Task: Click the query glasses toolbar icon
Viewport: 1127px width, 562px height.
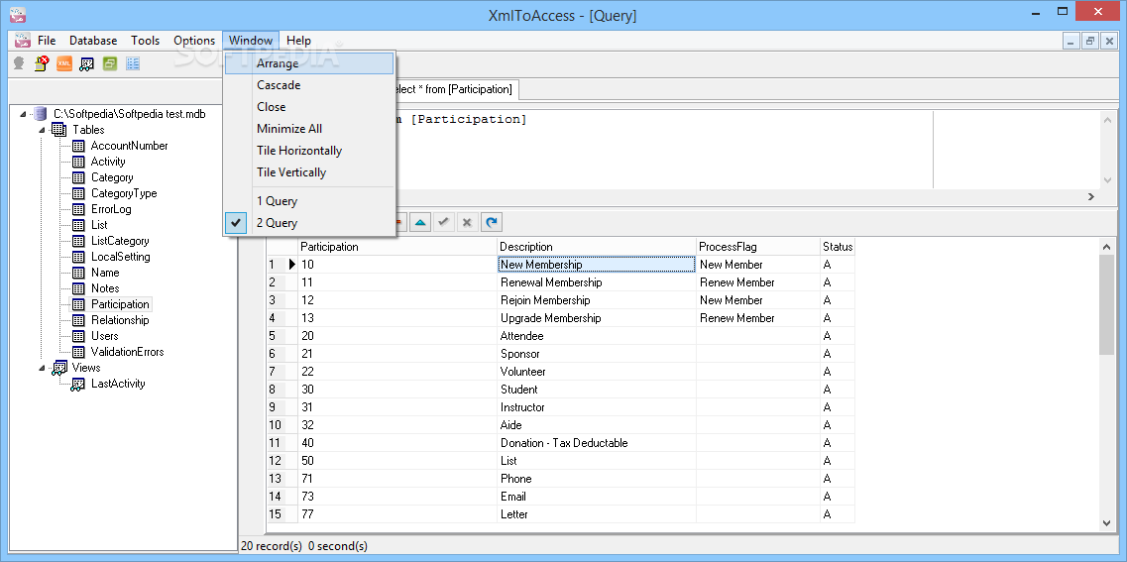Action: (x=87, y=64)
